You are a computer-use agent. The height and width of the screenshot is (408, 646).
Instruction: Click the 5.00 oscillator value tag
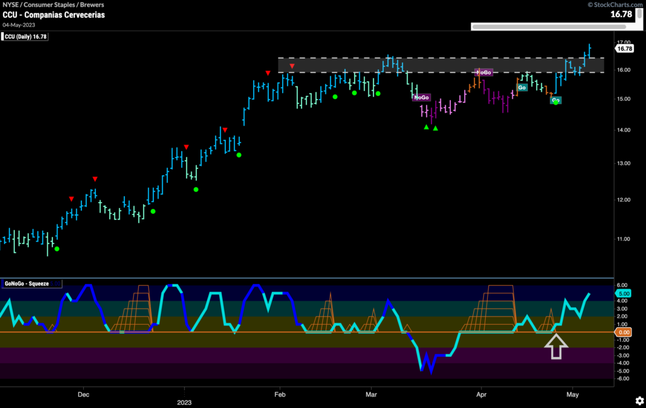pyautogui.click(x=624, y=293)
